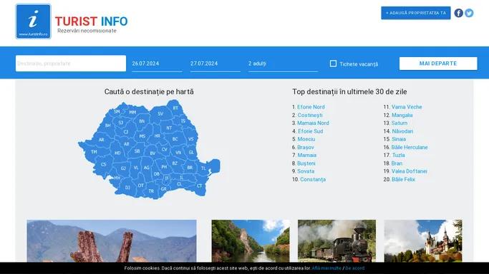Open Moeciu destination link
This screenshot has width=489, height=274.
[306, 139]
